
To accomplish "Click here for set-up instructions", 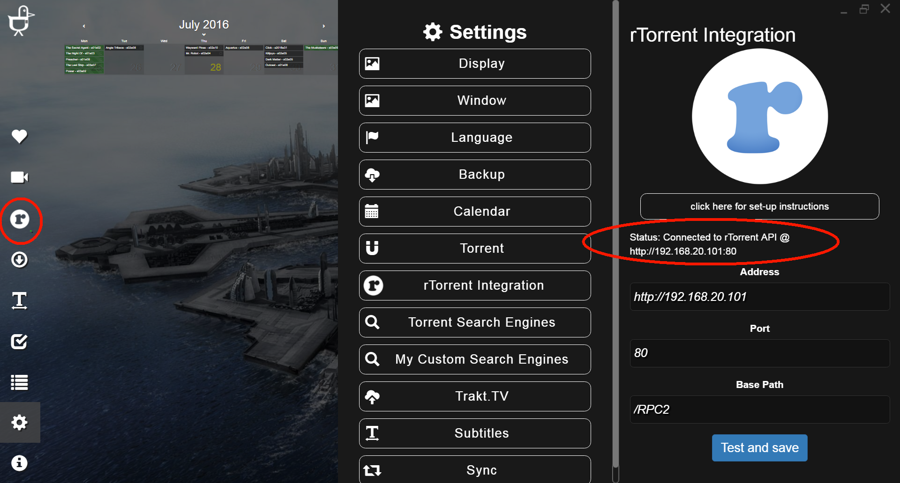I will click(759, 206).
